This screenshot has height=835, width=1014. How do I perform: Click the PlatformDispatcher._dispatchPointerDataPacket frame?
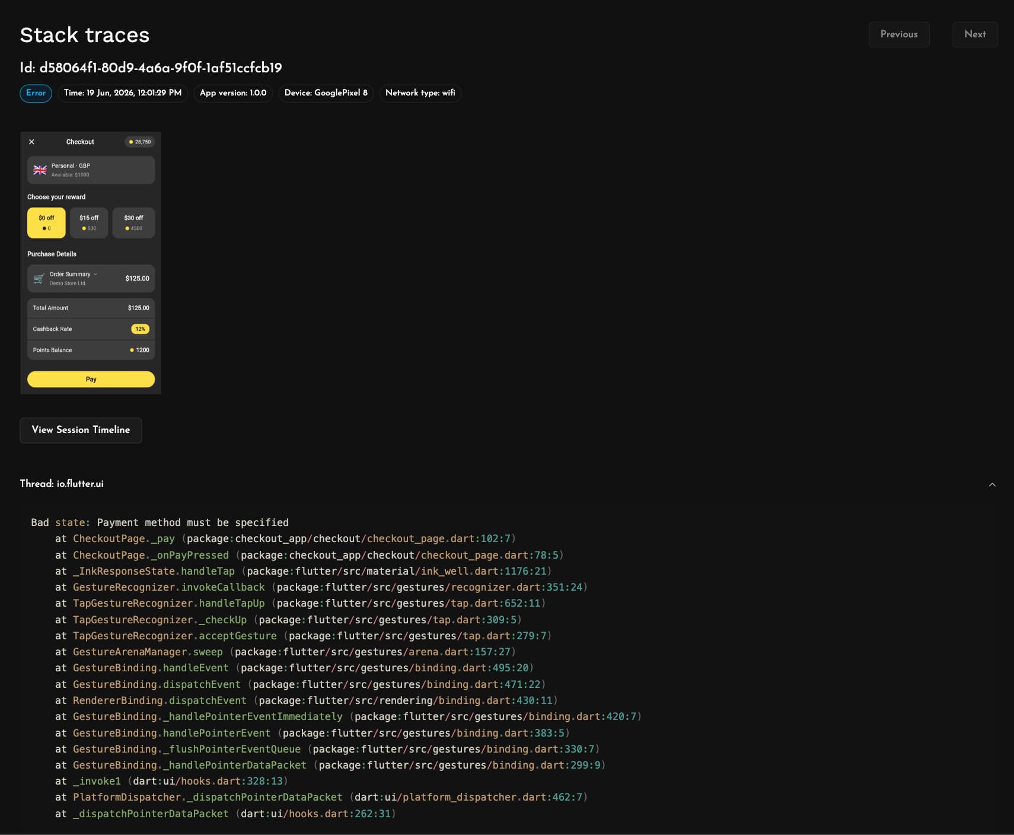click(321, 797)
